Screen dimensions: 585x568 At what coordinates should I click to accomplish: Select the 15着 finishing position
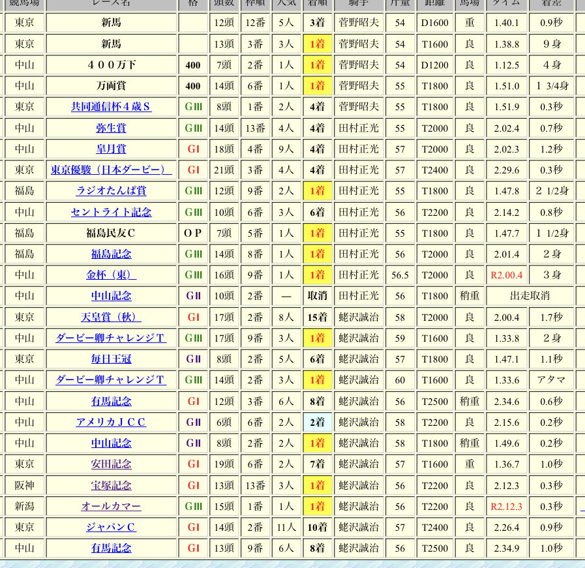point(318,317)
